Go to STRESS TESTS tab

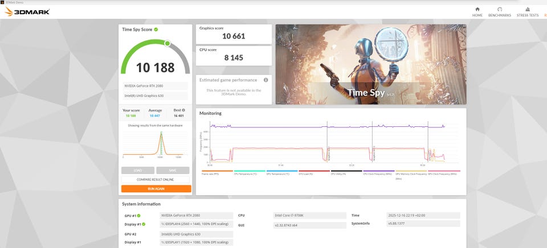pos(528,15)
